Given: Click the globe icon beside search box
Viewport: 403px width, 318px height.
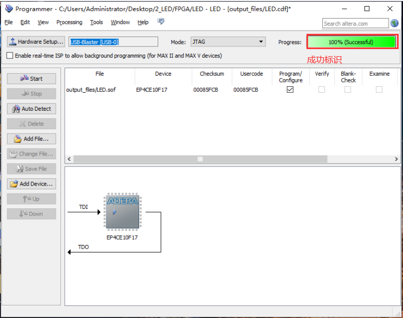Looking at the screenshot, I should pos(394,23).
